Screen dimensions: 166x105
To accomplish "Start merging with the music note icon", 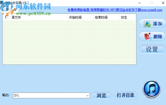I will click(x=152, y=89).
